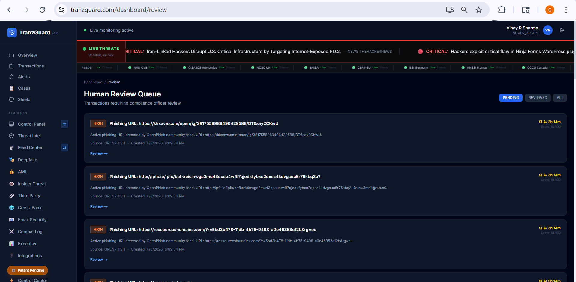Click the CISA ICS Advisories feed entry
Screen dimensions: 576x282
[x=209, y=67]
